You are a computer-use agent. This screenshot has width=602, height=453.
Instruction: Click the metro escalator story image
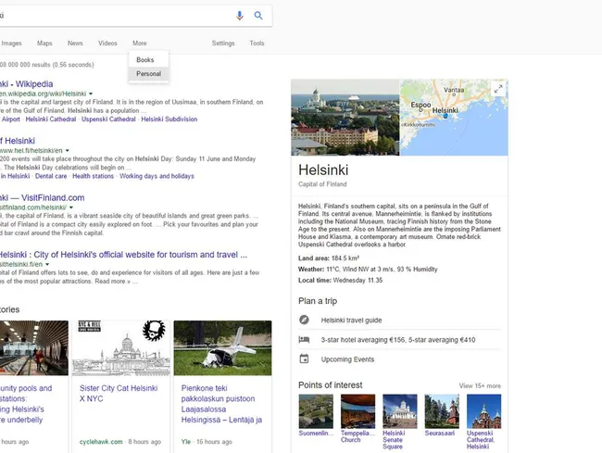(x=34, y=347)
